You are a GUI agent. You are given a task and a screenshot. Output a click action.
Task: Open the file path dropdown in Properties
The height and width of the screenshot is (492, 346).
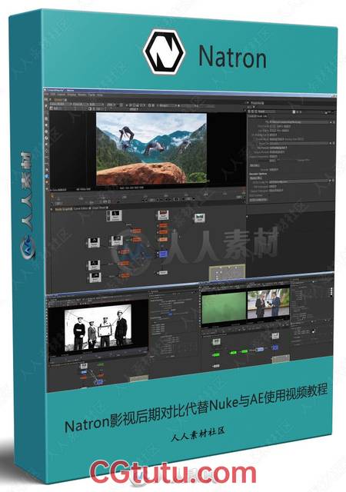(330, 121)
